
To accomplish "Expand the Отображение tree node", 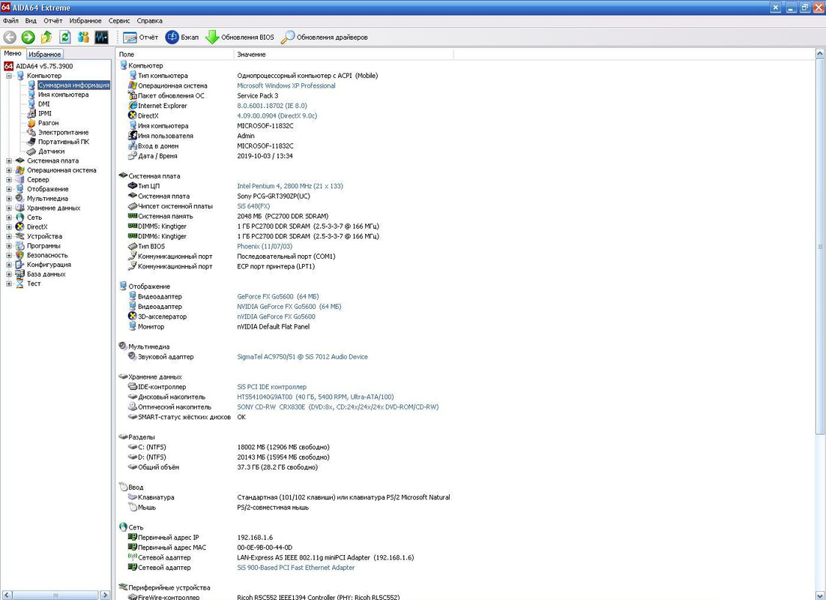I will [x=9, y=189].
